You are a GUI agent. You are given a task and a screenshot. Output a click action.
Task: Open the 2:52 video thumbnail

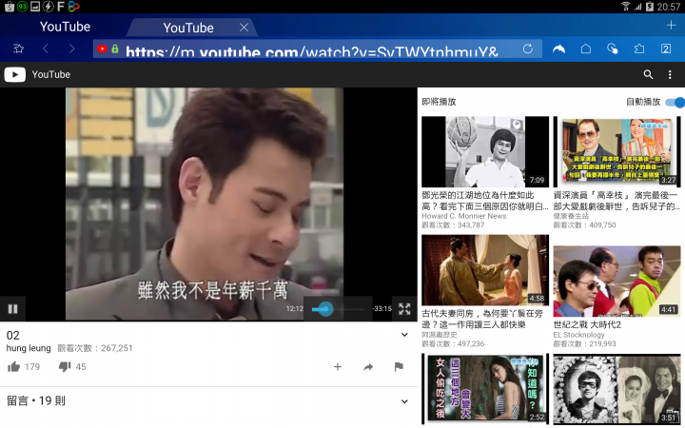click(485, 389)
